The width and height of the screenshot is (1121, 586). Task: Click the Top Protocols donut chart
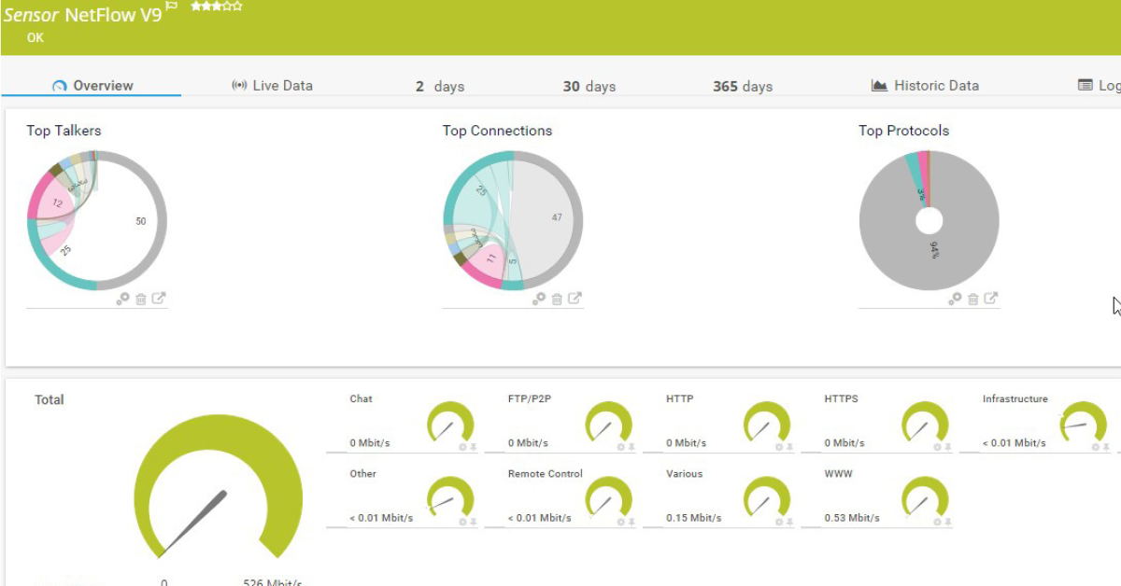929,221
